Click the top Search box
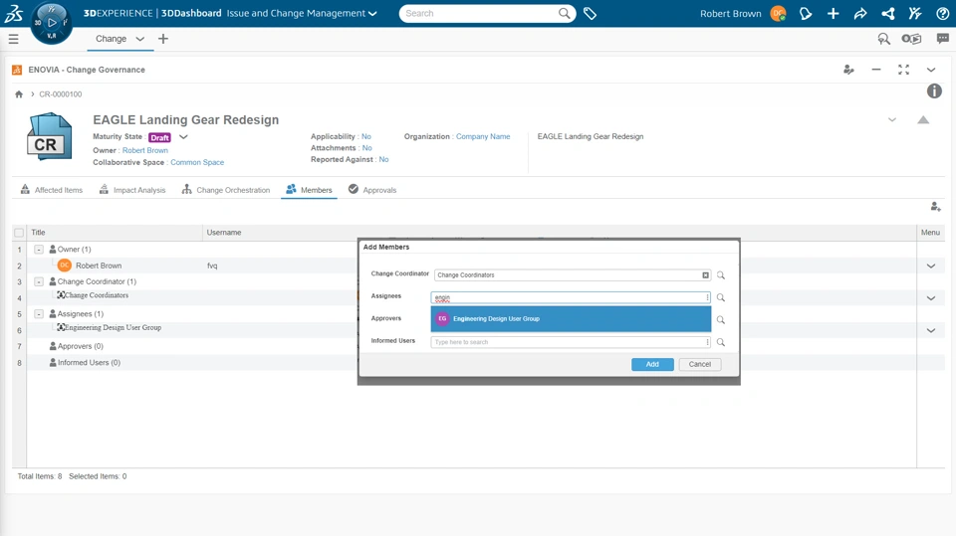The image size is (956, 536). click(479, 13)
